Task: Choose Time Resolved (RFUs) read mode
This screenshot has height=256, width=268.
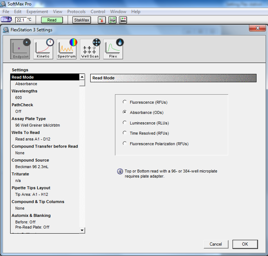Action: pos(125,133)
